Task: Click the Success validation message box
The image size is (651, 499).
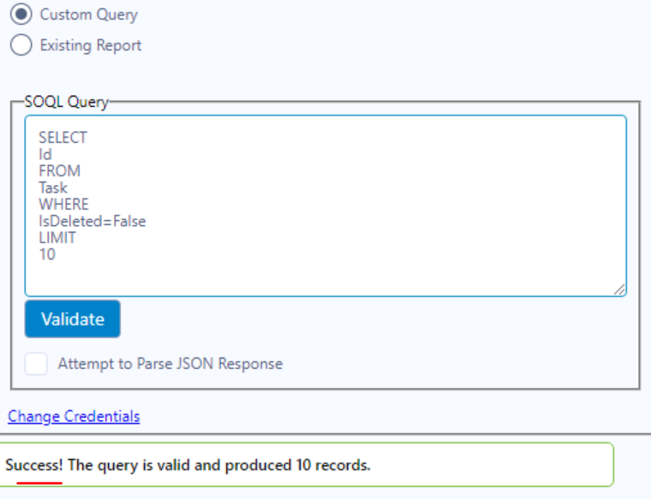Action: (308, 466)
